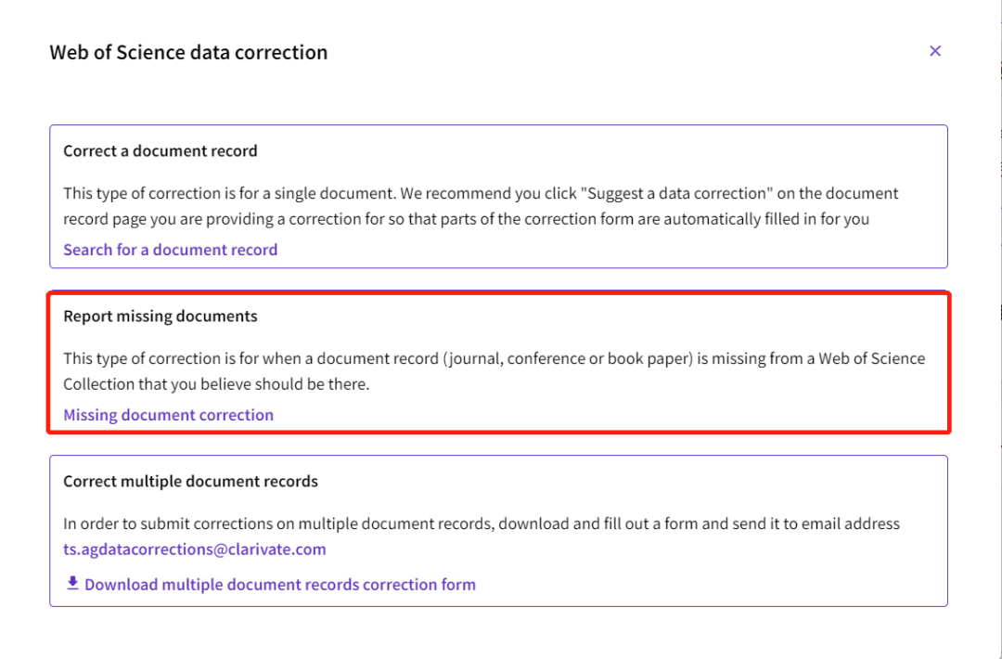Click the ts.agdatacorrections@clarivate.com email link
The height and width of the screenshot is (659, 1002).
(194, 549)
